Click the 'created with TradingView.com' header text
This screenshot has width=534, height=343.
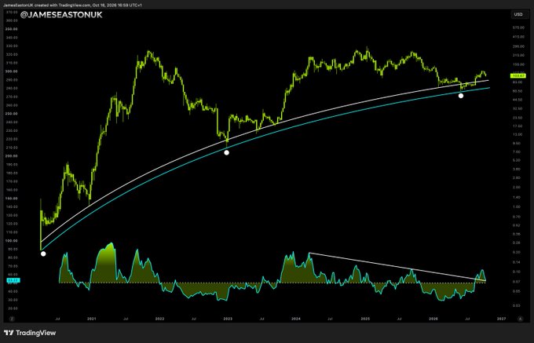click(x=64, y=5)
